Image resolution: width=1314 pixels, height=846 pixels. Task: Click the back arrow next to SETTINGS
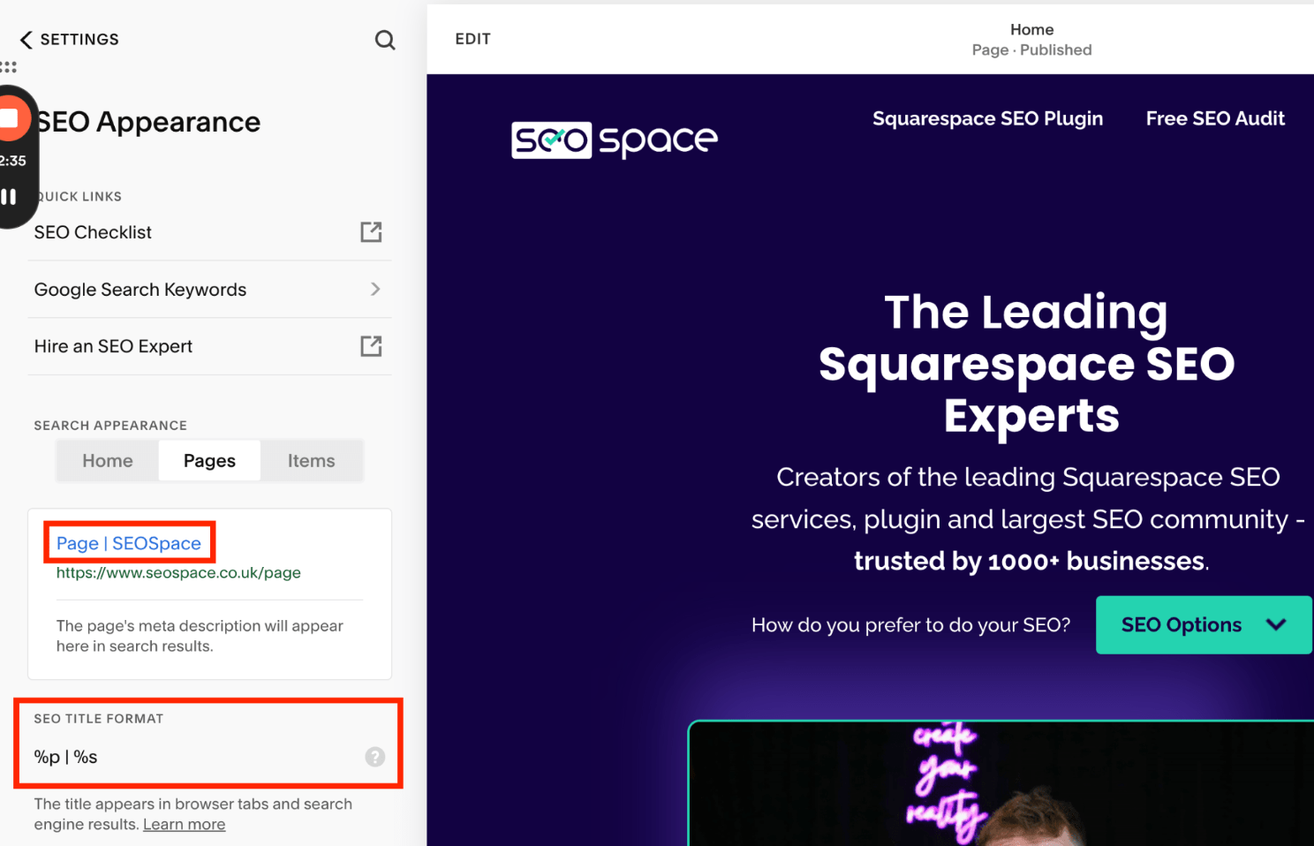(26, 39)
